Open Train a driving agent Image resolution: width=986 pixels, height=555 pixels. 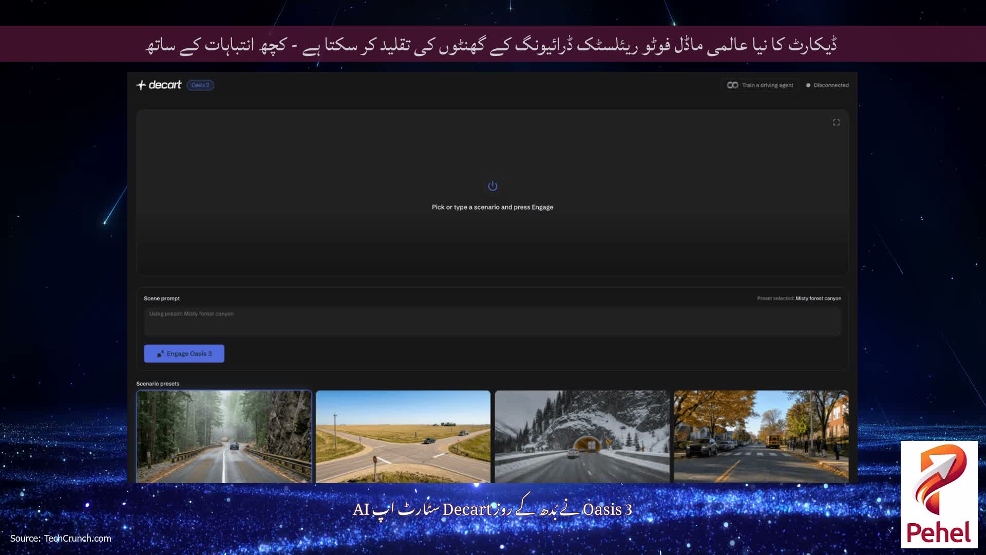[x=760, y=85]
